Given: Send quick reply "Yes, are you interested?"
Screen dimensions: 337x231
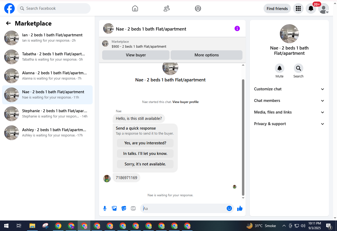Looking at the screenshot, I should tap(145, 143).
